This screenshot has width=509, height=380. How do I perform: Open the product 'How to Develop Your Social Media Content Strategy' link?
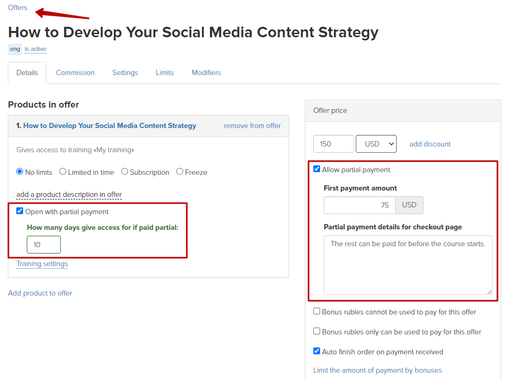(110, 125)
